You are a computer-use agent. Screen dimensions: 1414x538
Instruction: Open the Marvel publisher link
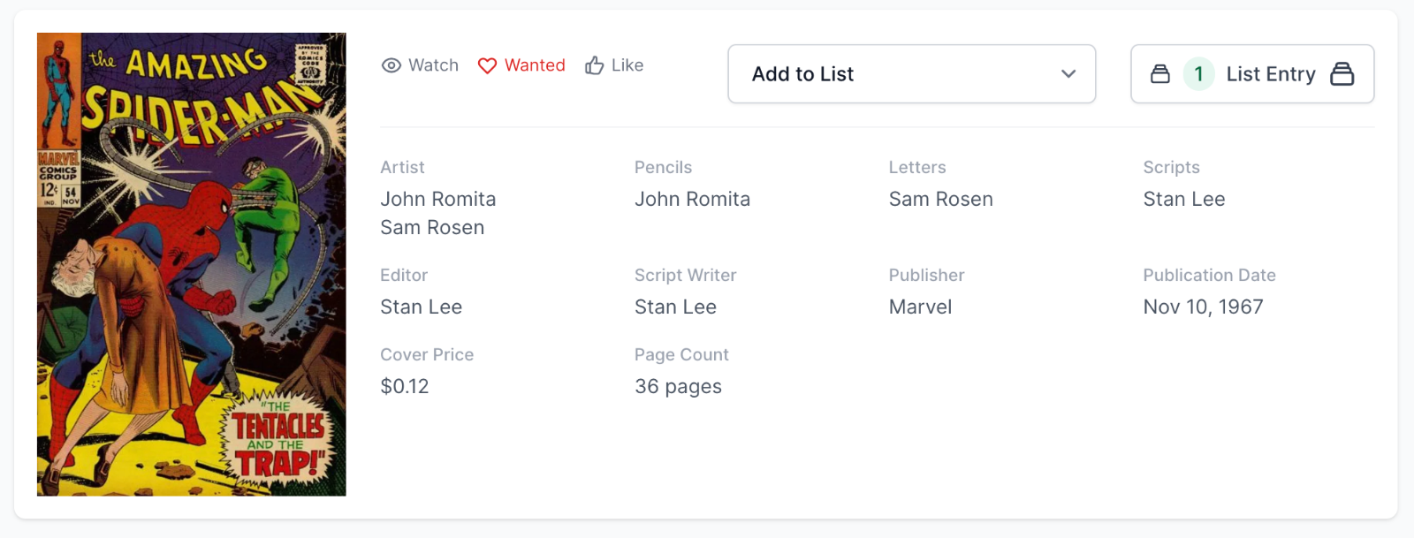pos(920,307)
